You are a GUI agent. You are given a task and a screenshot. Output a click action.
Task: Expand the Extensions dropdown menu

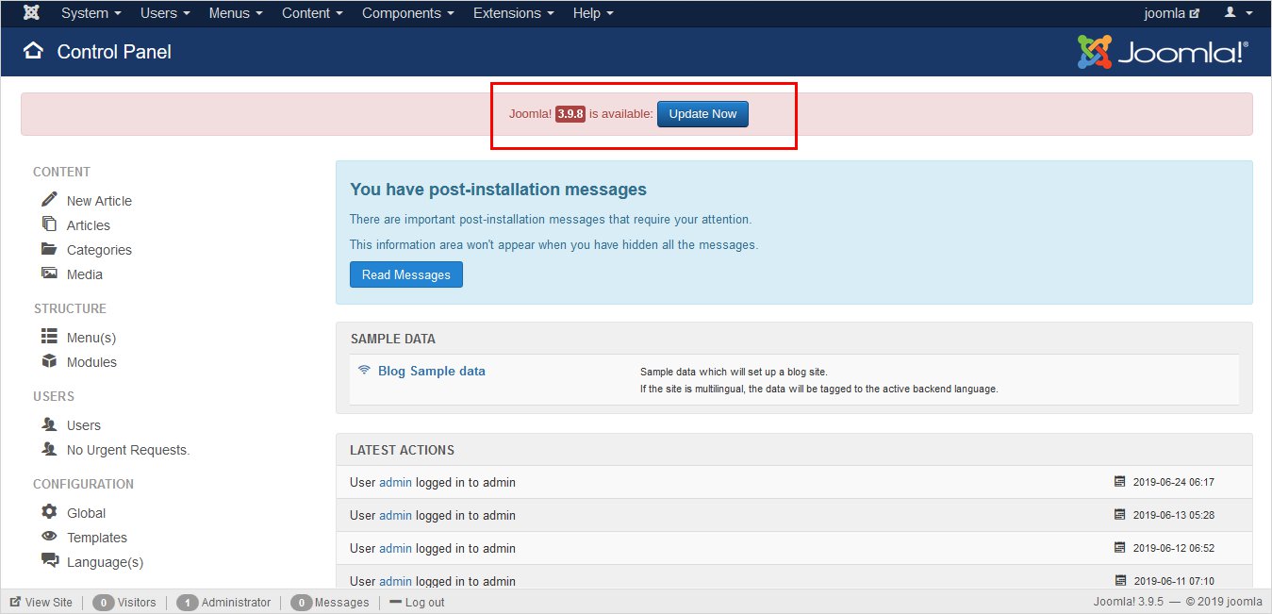tap(513, 13)
